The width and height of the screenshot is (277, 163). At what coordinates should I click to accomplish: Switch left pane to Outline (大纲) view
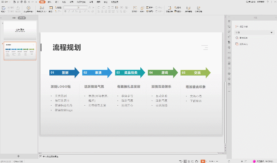click(x=14, y=18)
